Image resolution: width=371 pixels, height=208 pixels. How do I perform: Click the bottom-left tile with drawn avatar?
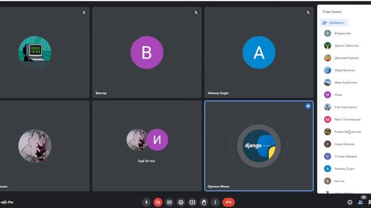click(45, 146)
